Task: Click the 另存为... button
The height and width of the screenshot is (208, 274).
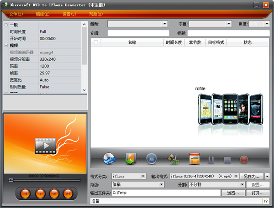Action: point(252,177)
